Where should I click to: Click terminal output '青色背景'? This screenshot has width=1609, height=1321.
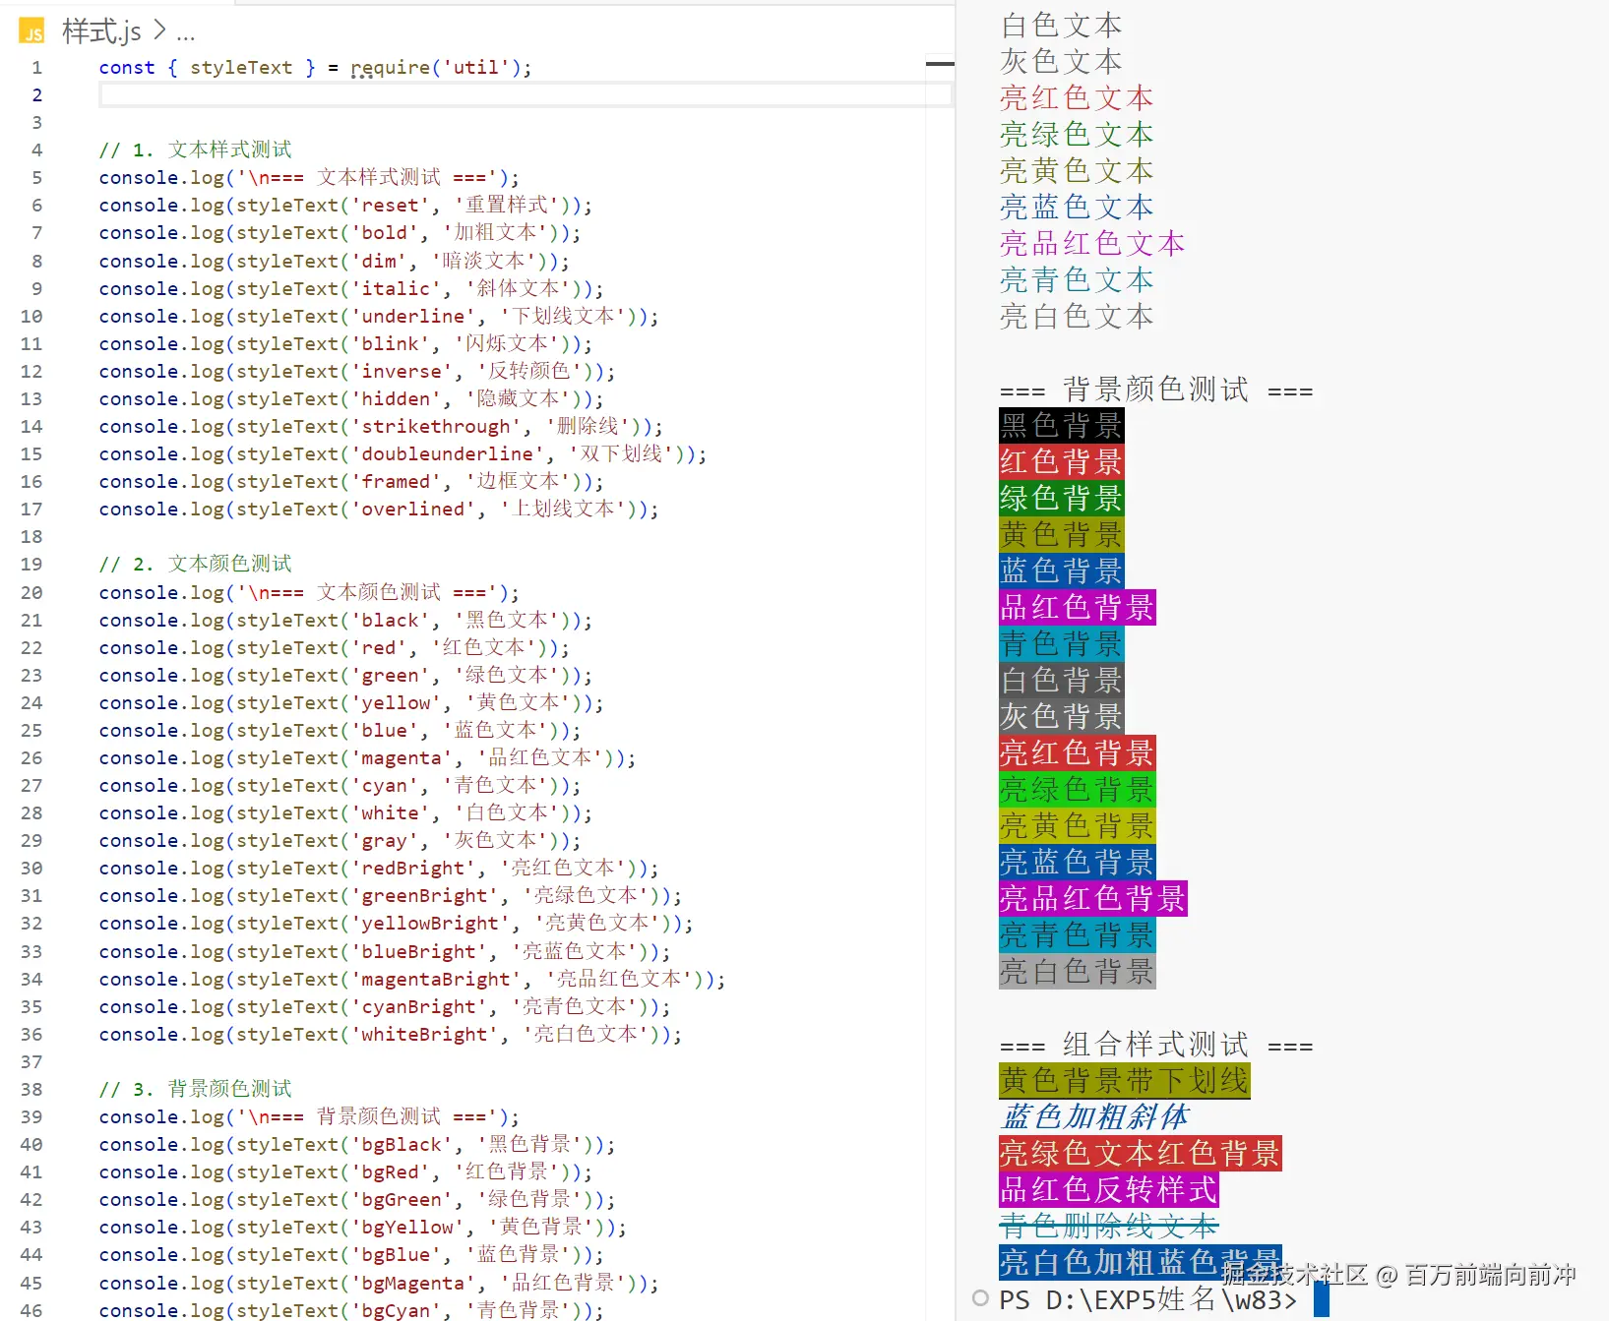(1061, 644)
